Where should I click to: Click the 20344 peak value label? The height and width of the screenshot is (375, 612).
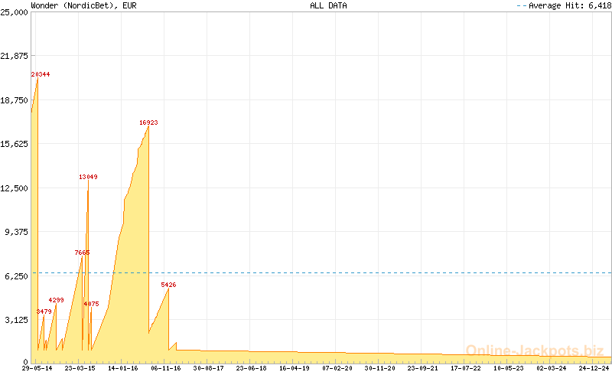(x=41, y=74)
